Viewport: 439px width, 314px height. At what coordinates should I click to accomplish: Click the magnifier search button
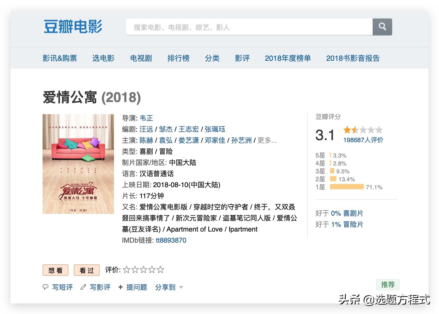point(382,27)
